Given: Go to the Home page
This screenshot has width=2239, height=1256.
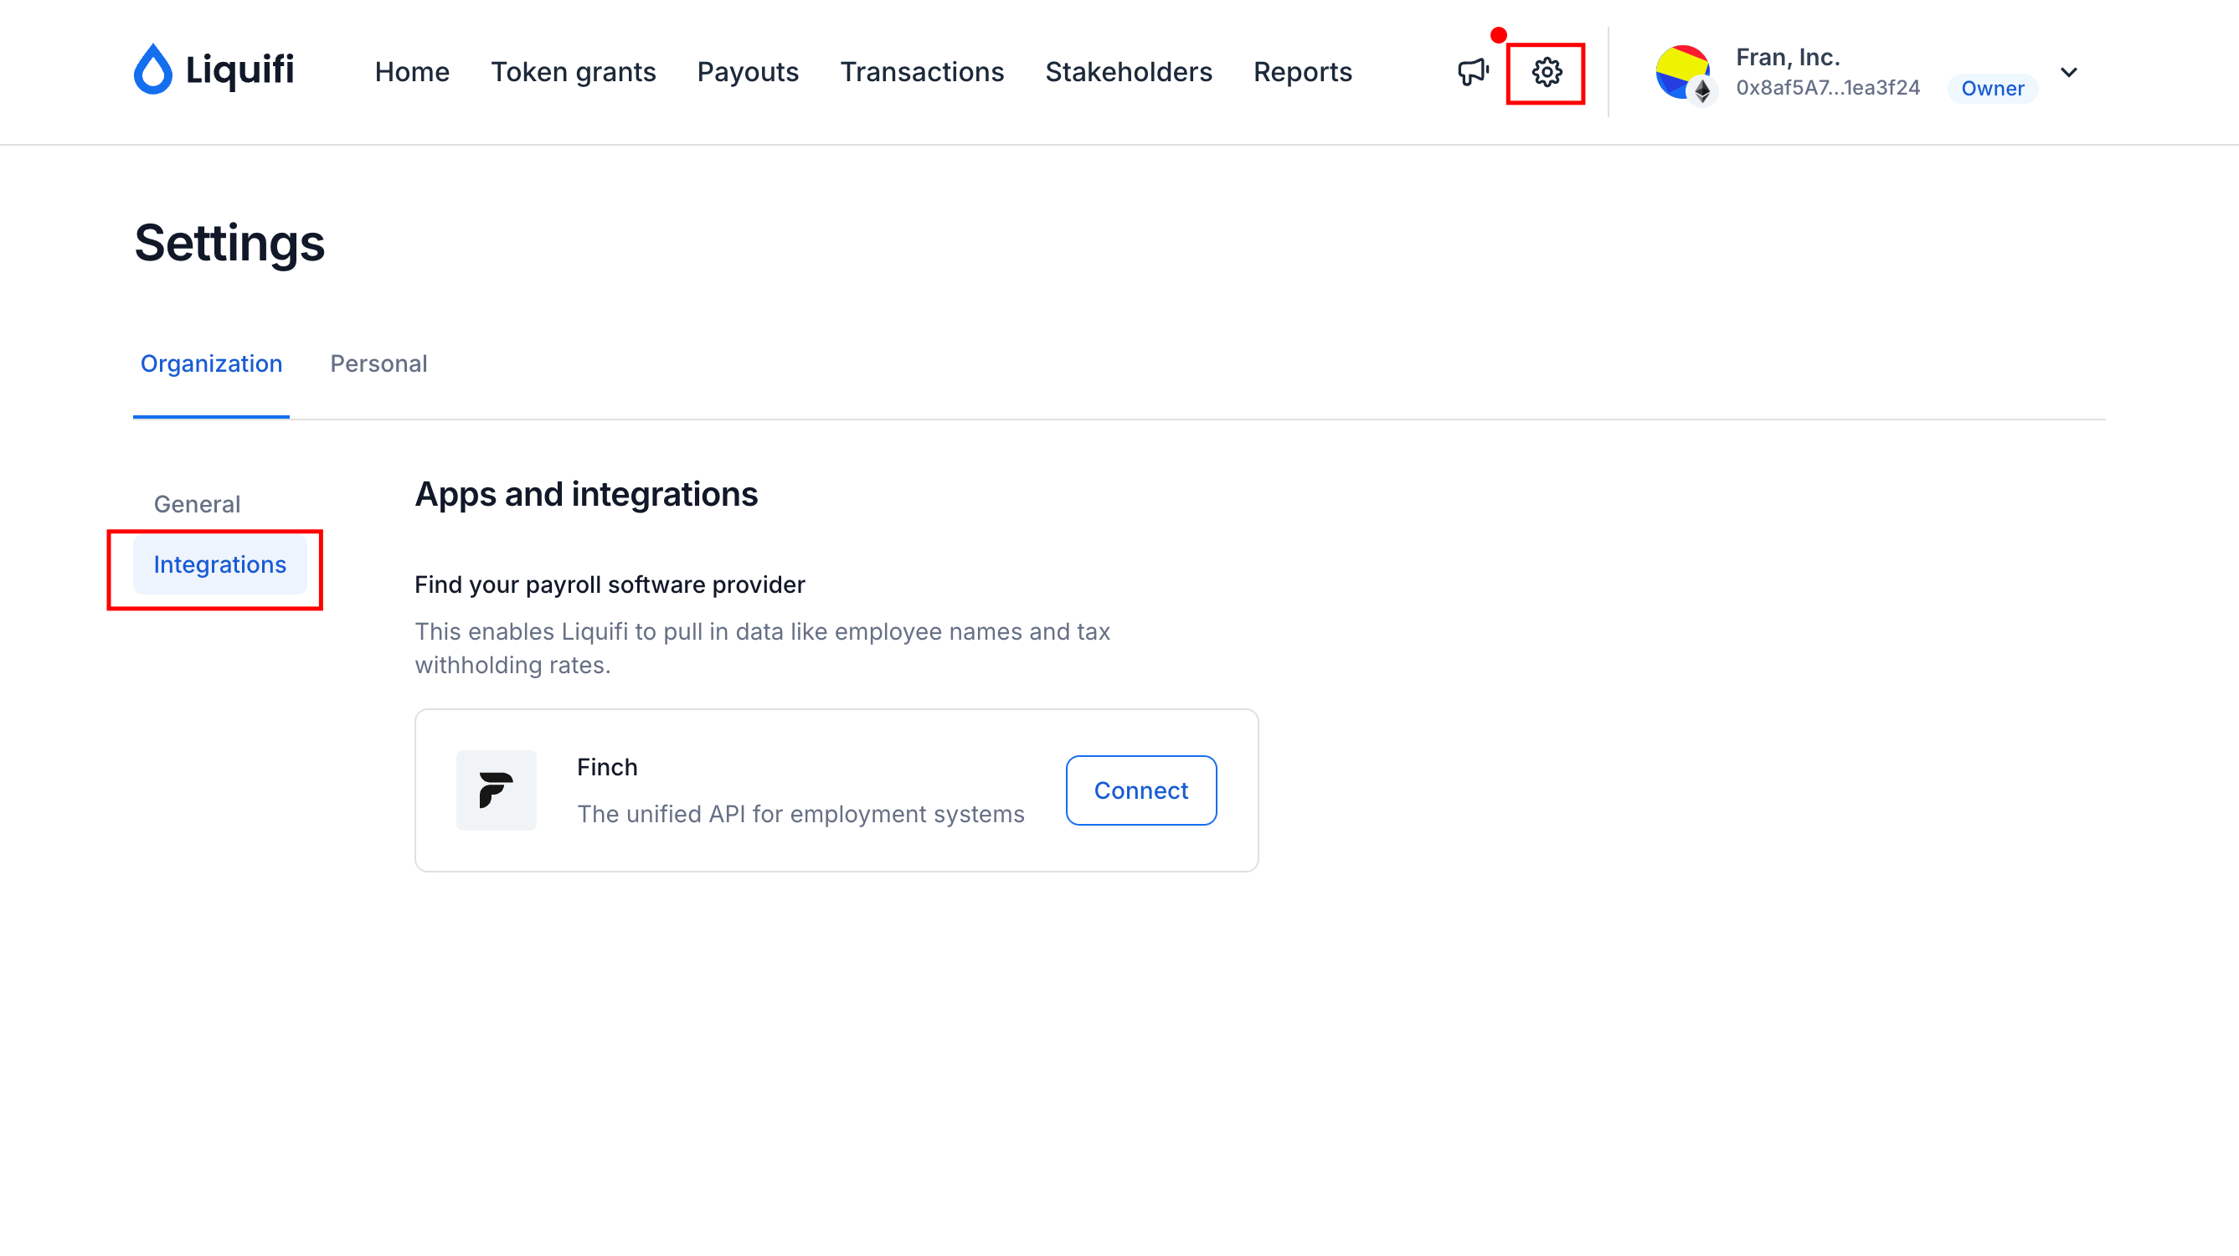Looking at the screenshot, I should coord(412,72).
